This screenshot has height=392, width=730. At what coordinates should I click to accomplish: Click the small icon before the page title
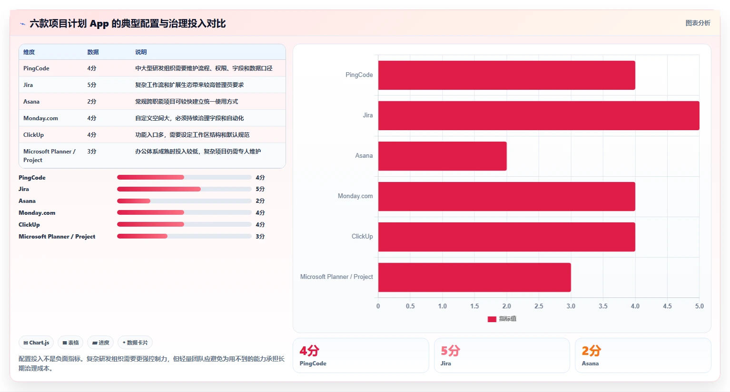point(22,24)
